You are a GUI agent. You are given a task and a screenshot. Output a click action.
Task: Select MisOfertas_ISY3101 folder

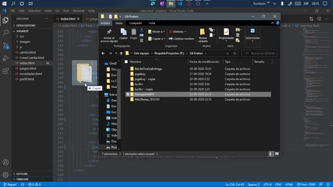point(198,99)
